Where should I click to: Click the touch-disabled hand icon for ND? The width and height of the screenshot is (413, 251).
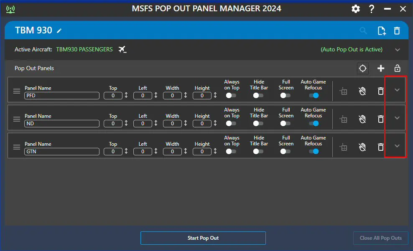362,119
